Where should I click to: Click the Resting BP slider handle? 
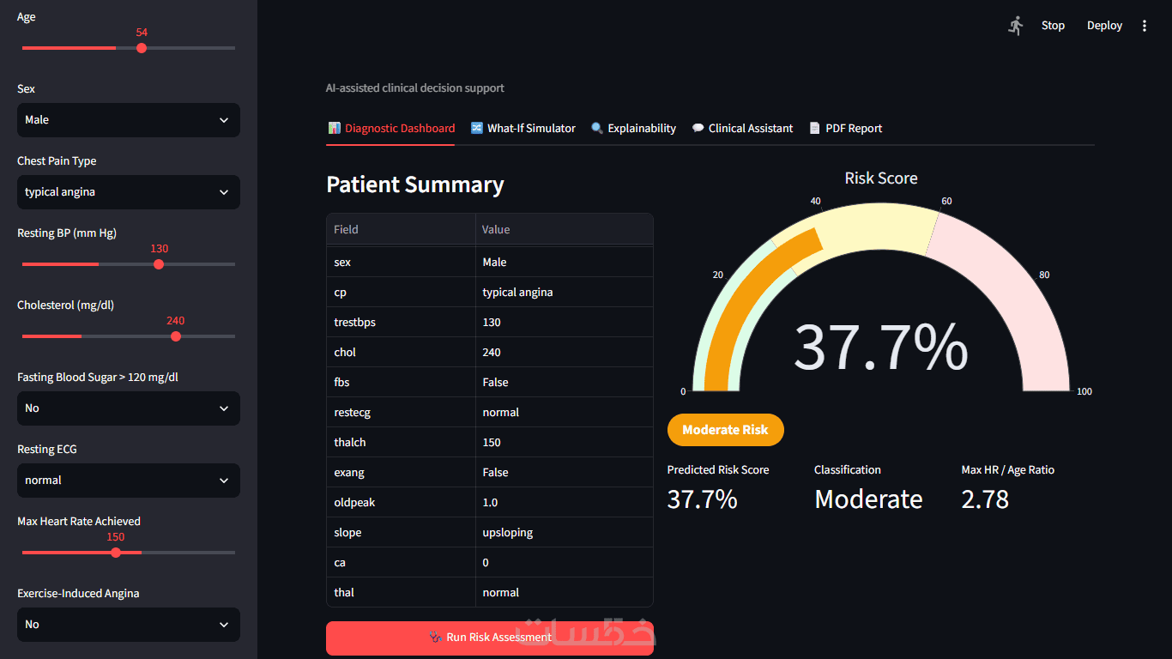coord(159,264)
